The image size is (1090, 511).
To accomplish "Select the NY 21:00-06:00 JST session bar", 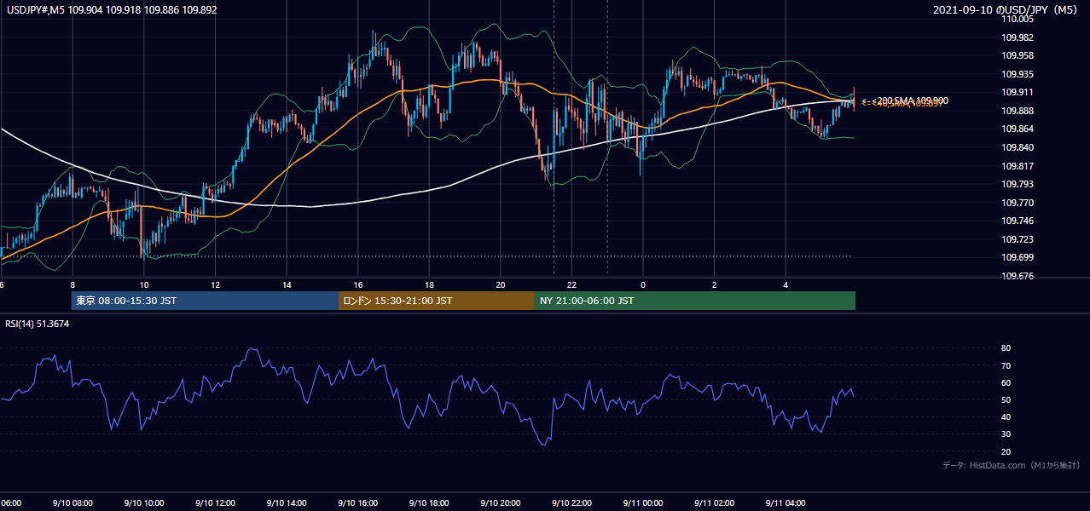I will (695, 301).
